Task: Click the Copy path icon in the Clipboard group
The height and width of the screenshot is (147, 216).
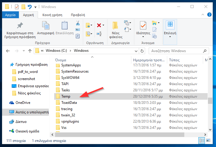Action: [78, 29]
